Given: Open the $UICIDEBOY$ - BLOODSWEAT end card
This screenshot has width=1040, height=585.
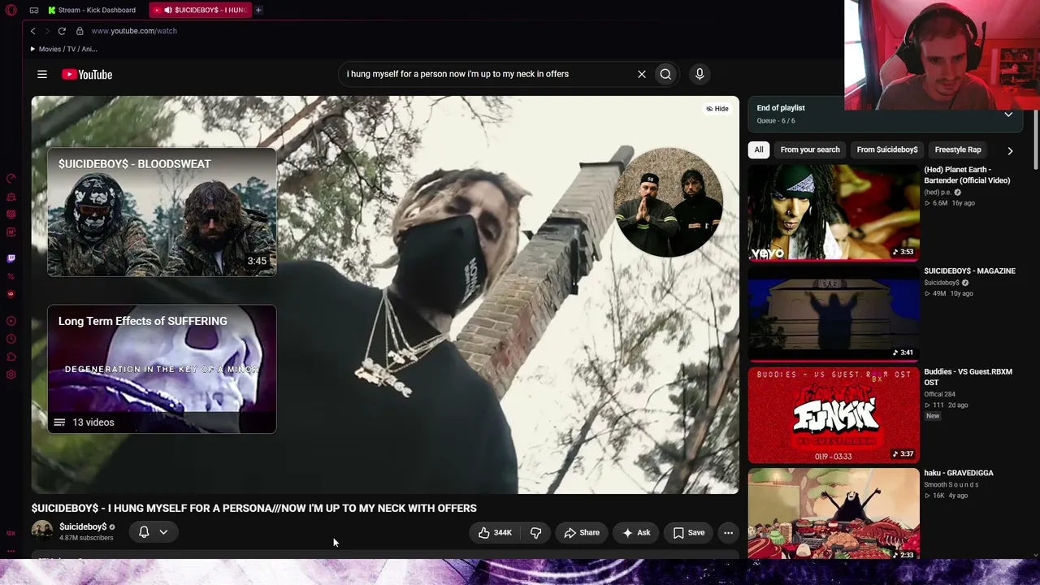Looking at the screenshot, I should click(x=162, y=212).
